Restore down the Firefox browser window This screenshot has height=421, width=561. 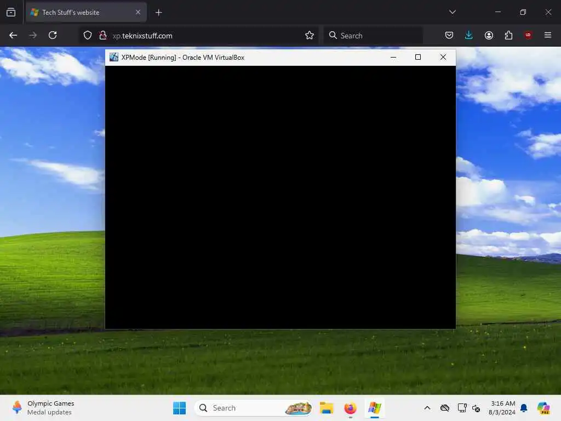(523, 12)
